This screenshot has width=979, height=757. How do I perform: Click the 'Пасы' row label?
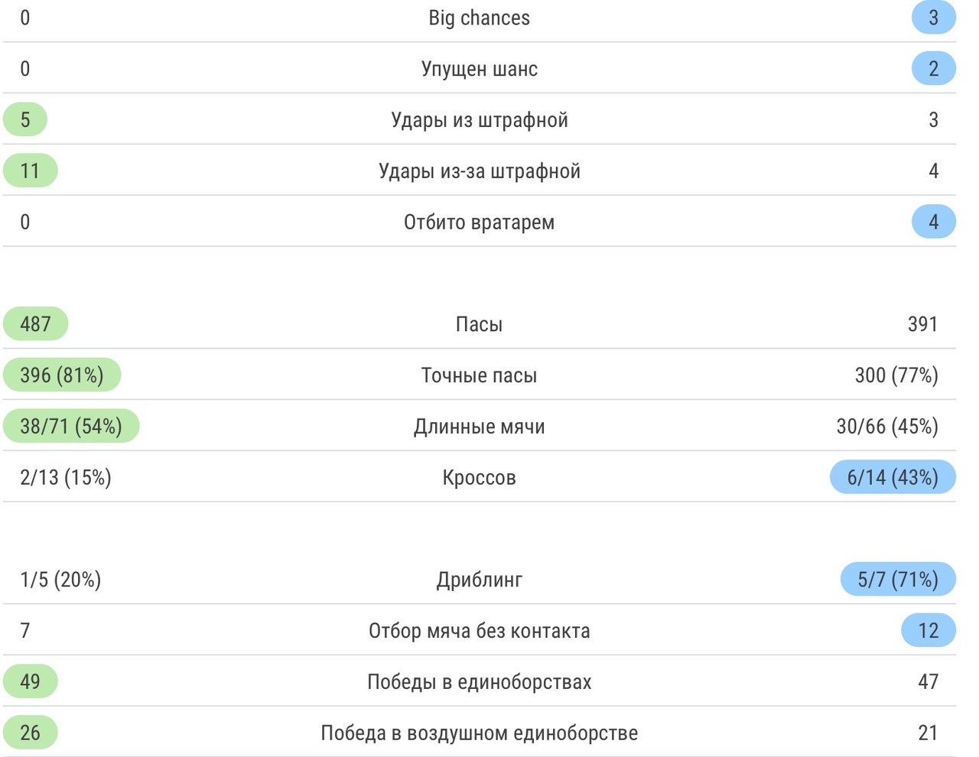click(x=479, y=324)
